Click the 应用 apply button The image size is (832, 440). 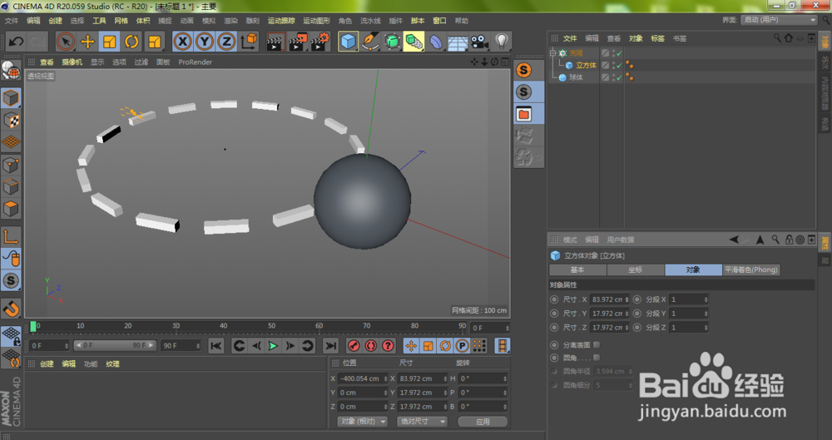(x=483, y=422)
